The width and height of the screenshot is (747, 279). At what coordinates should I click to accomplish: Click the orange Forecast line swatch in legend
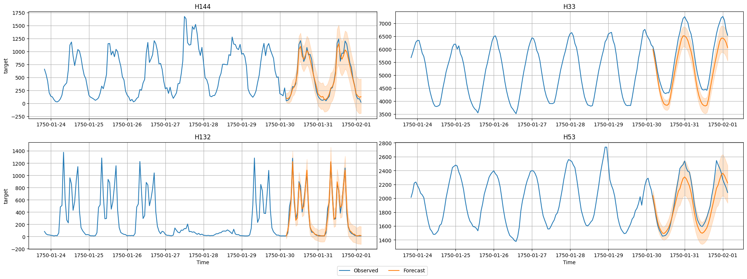[x=395, y=271]
